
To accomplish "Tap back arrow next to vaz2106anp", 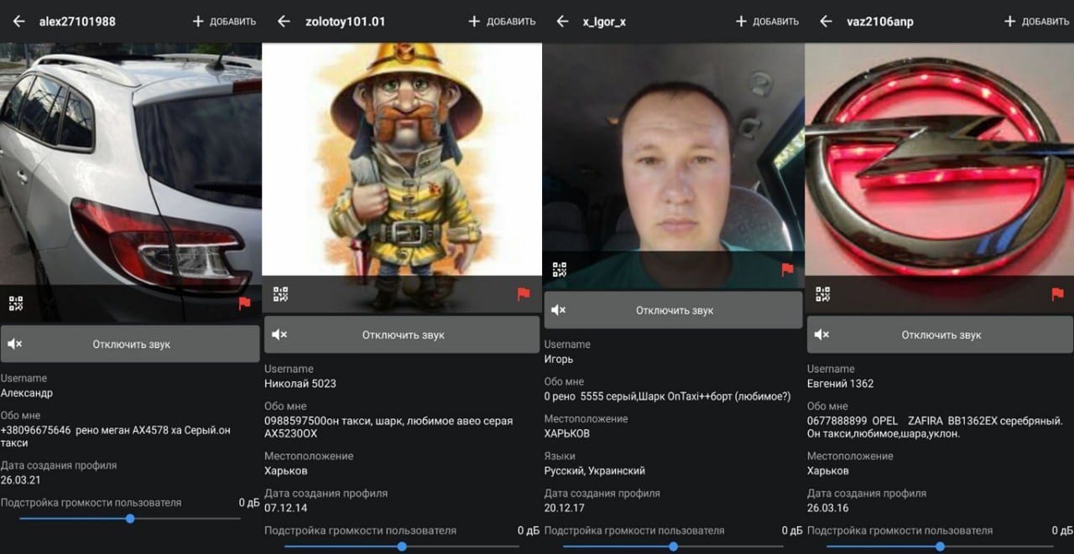I will pyautogui.click(x=826, y=22).
